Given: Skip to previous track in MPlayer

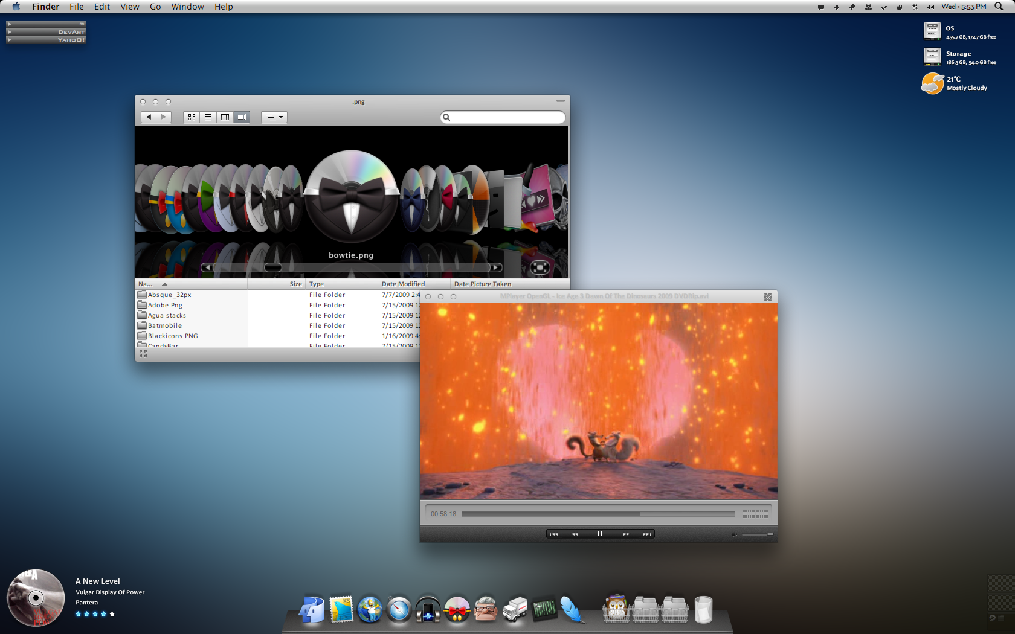Looking at the screenshot, I should tap(554, 534).
